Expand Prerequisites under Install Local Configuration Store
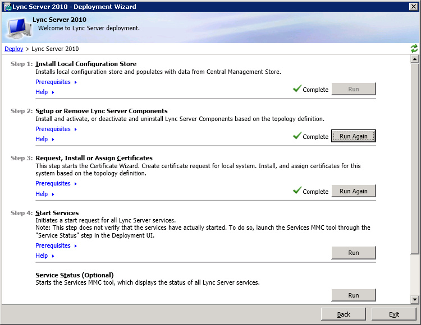 click(x=56, y=82)
